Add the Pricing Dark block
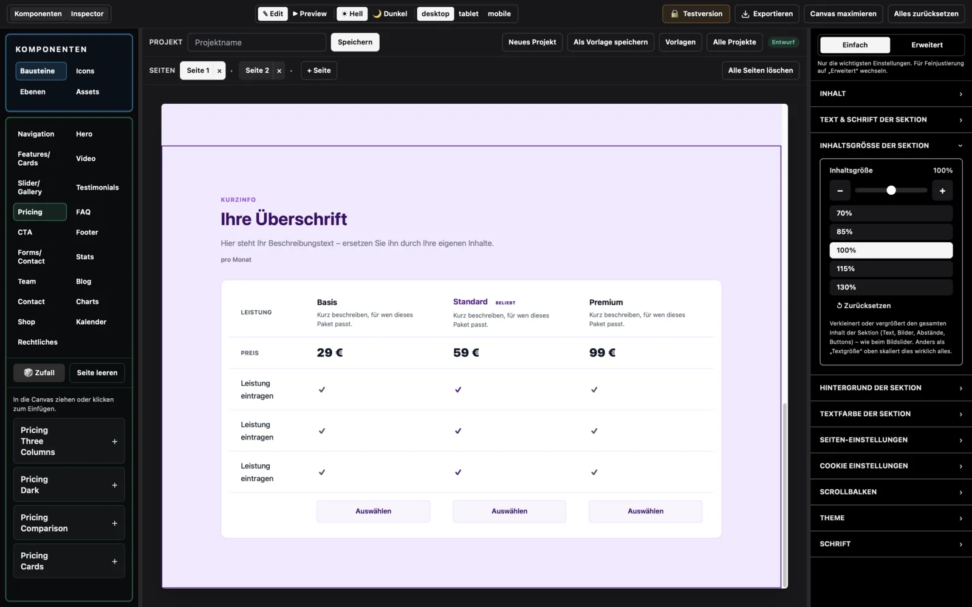This screenshot has width=972, height=607. tap(114, 485)
